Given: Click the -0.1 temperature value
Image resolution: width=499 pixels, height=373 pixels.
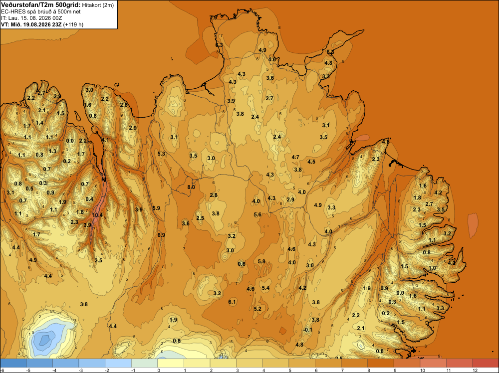Looking at the screenshot, I should click(308, 330).
